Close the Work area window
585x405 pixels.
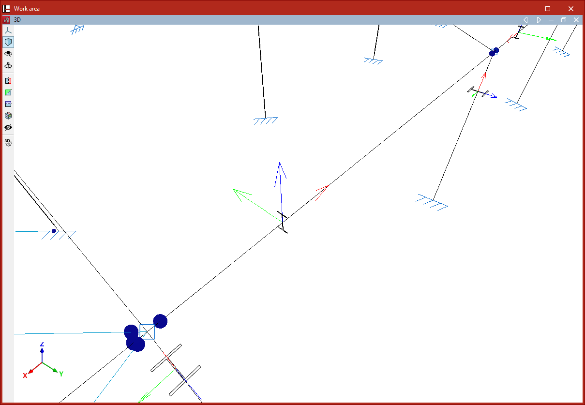pyautogui.click(x=571, y=8)
